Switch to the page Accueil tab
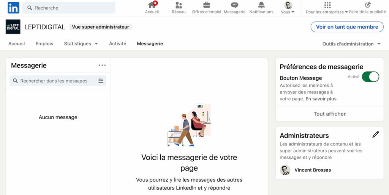The height and width of the screenshot is (195, 389). [17, 44]
